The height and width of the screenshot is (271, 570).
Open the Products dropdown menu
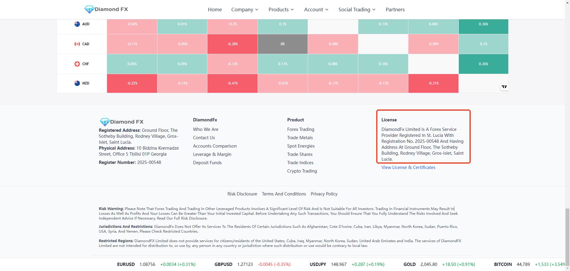(x=281, y=10)
